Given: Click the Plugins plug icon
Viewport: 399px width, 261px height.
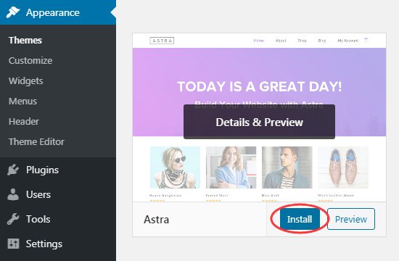Looking at the screenshot, I should pyautogui.click(x=13, y=170).
